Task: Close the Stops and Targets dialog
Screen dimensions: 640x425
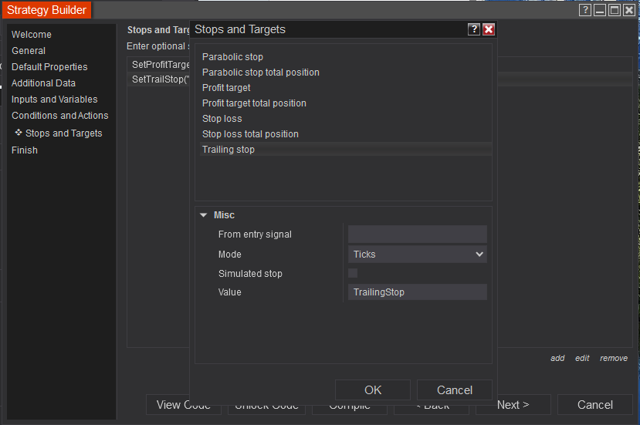Action: 489,29
